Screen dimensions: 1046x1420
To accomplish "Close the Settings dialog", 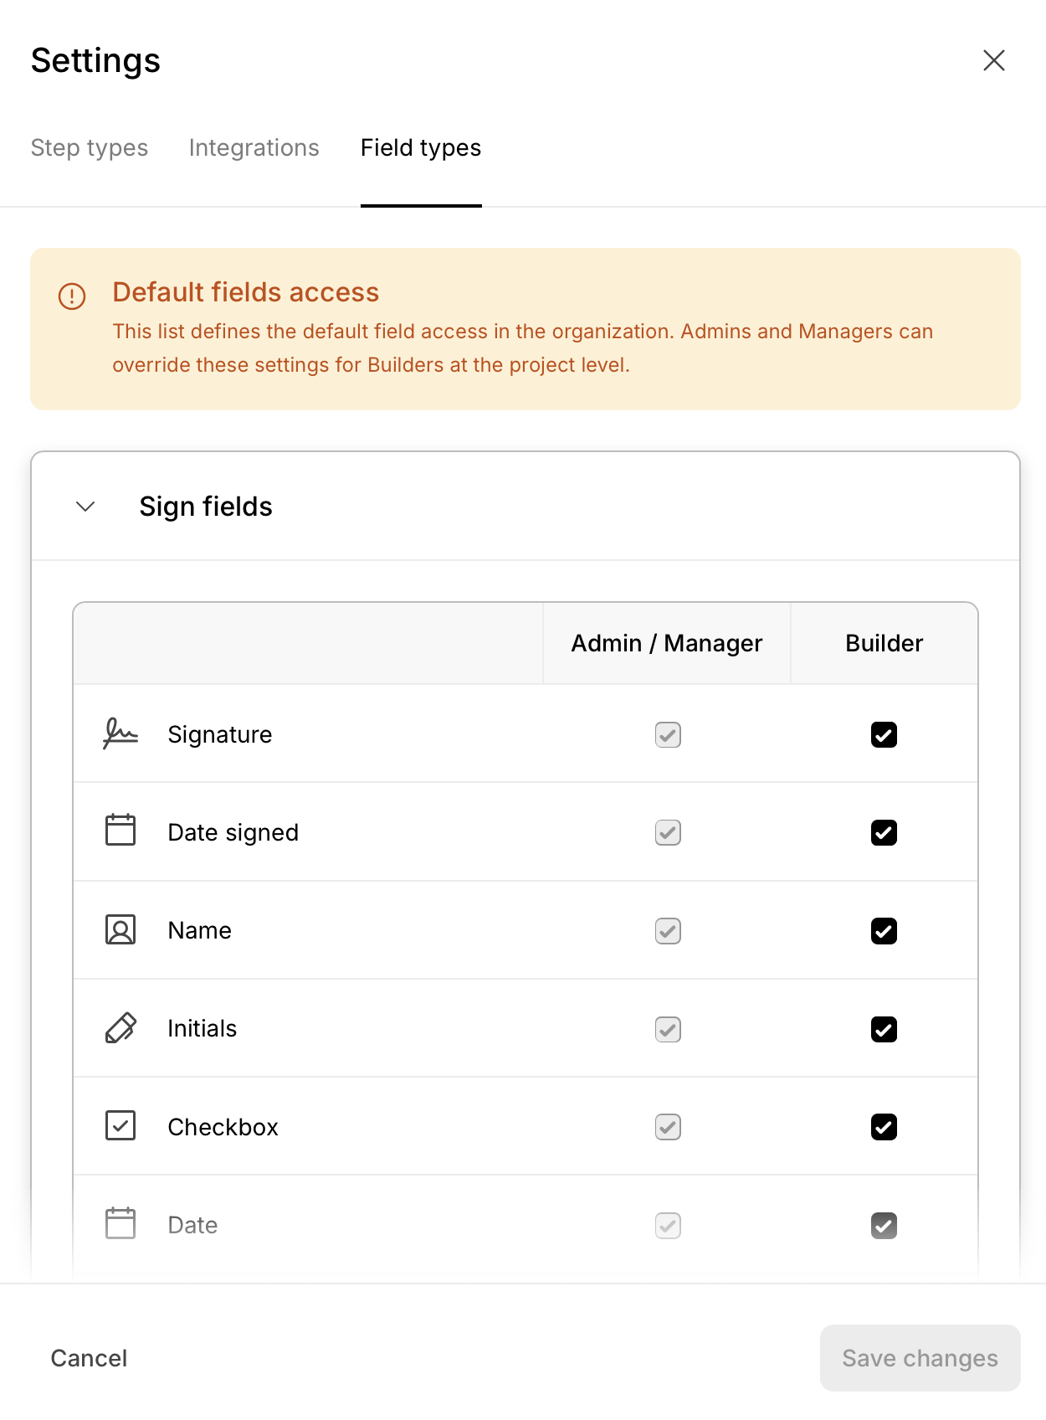I will [x=993, y=60].
